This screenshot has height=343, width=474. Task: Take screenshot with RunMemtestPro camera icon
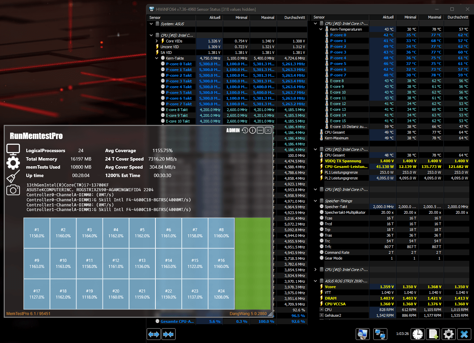click(x=13, y=190)
